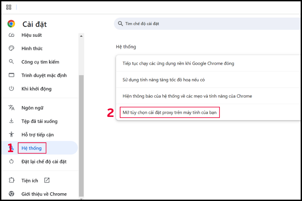This screenshot has width=302, height=201.
Task: Open the Hệ thống section in sidebar
Action: 32,148
